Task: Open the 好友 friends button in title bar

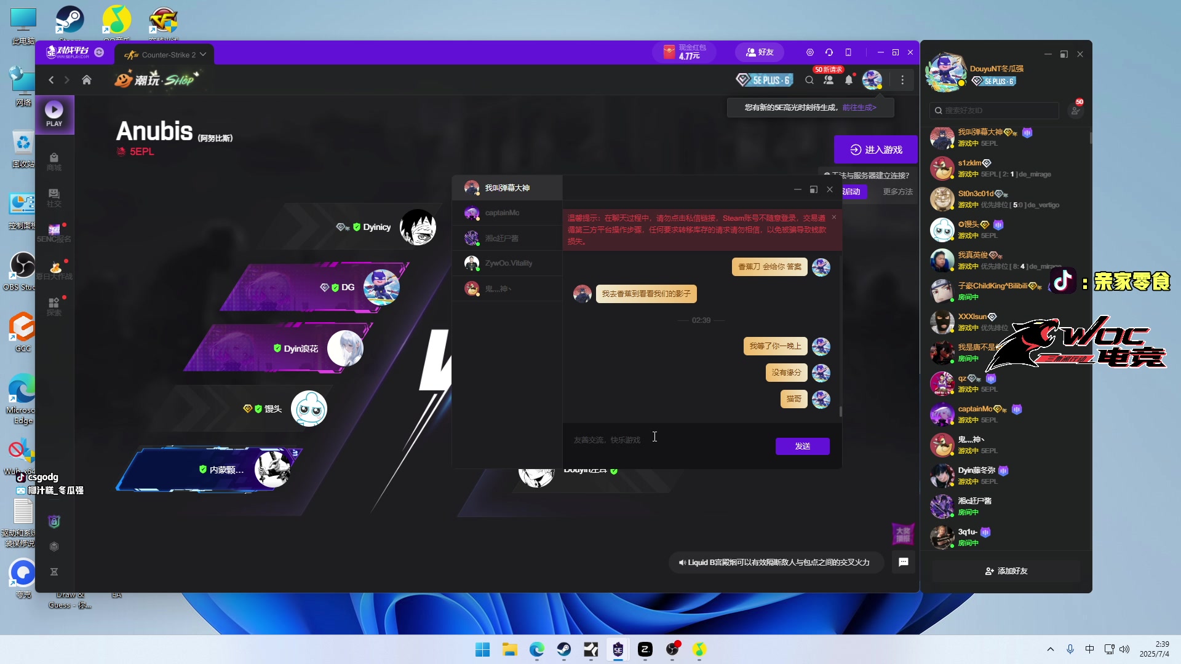Action: (x=760, y=52)
